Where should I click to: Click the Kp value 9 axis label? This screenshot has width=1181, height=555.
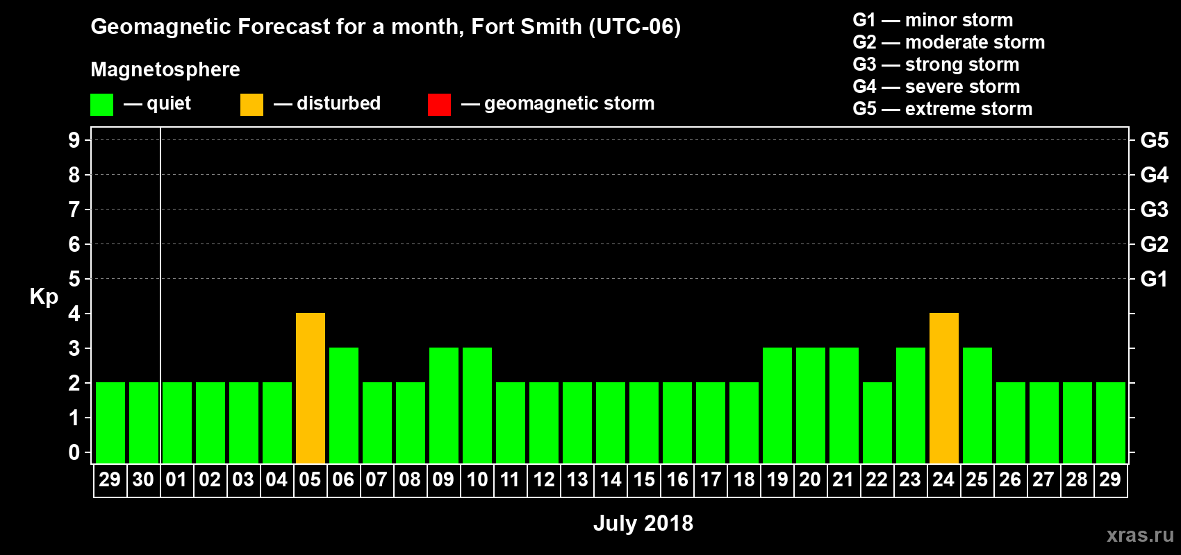(x=74, y=140)
